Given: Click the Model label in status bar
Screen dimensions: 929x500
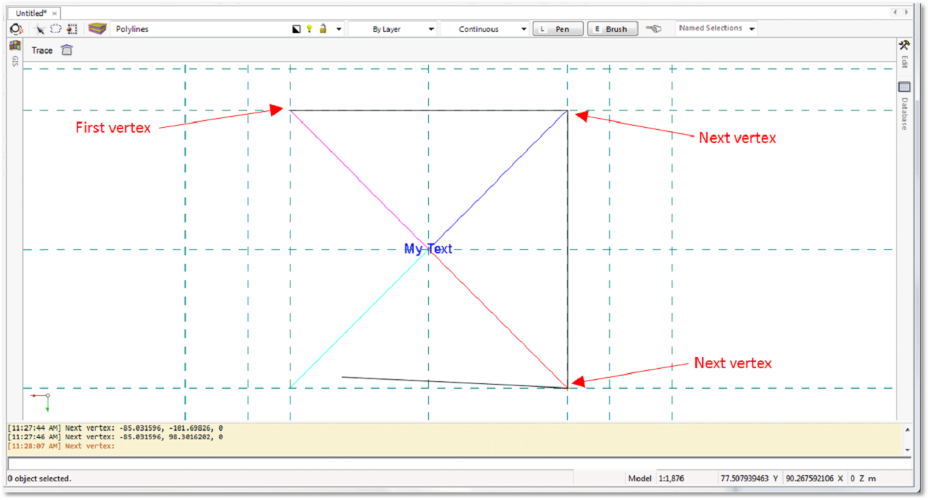Looking at the screenshot, I should coord(639,478).
